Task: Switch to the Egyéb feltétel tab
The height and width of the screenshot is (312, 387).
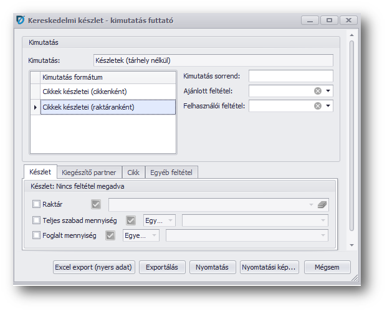Action: (171, 173)
